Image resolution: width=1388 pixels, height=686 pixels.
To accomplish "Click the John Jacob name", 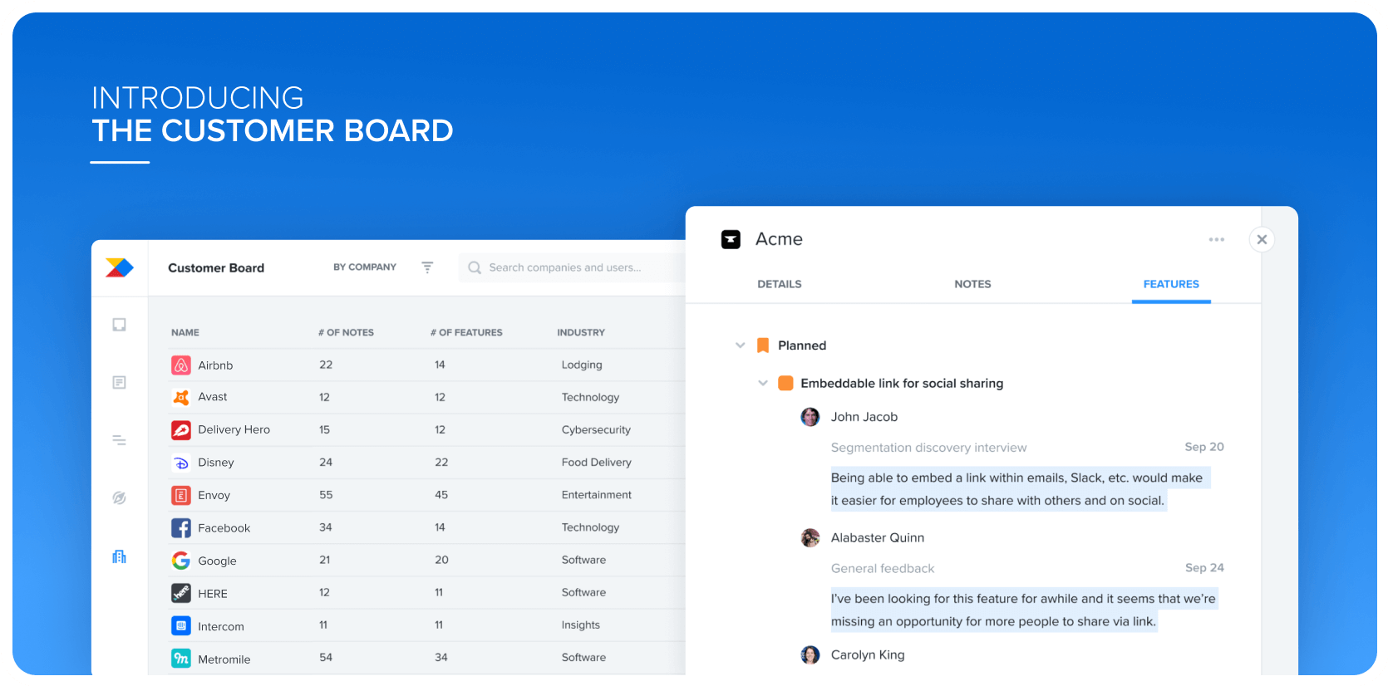I will click(x=864, y=417).
